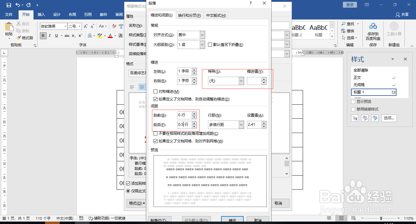Switch to Read Mode via status bar icon
416x224 pixels.
(329, 218)
